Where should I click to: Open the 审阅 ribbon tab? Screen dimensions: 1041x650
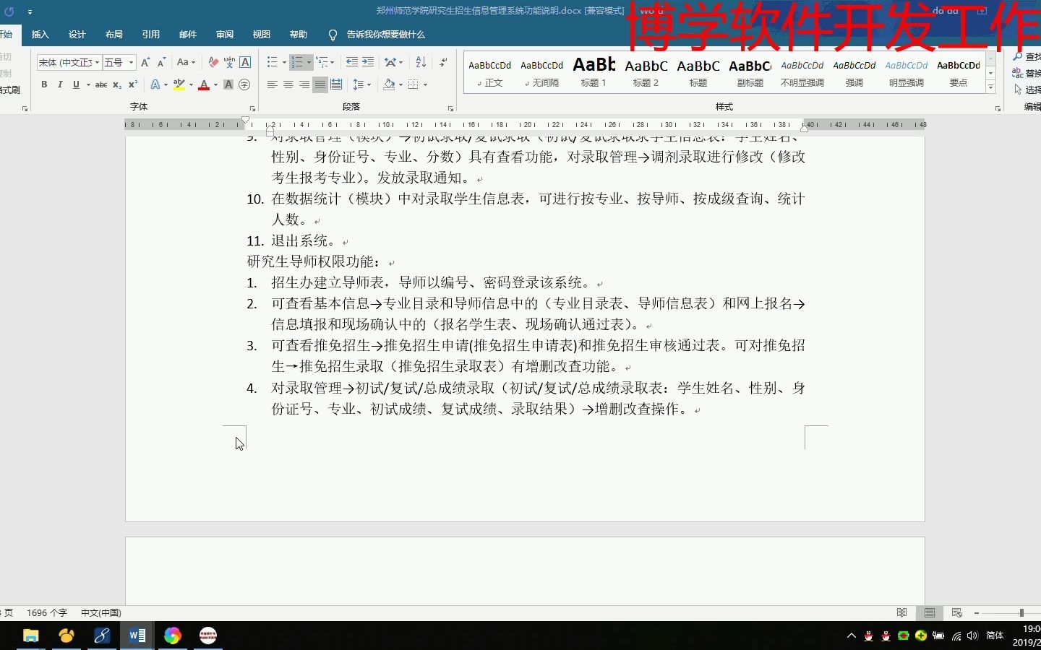(x=224, y=34)
